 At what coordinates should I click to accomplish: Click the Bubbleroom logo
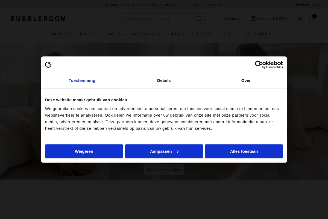pyautogui.click(x=38, y=19)
